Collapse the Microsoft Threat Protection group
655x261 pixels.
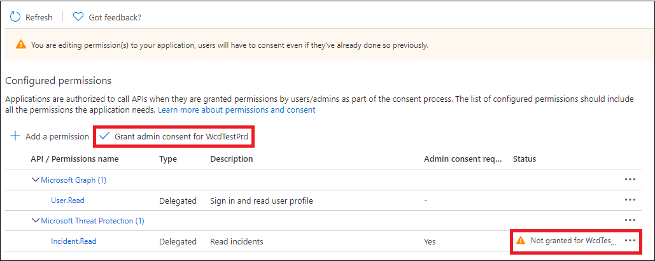[x=36, y=221]
